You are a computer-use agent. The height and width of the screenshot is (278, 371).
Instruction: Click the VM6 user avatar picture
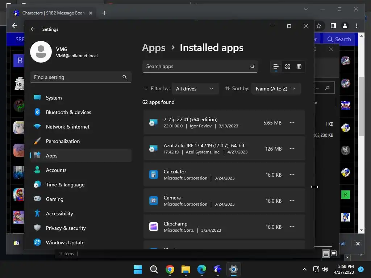pyautogui.click(x=41, y=52)
